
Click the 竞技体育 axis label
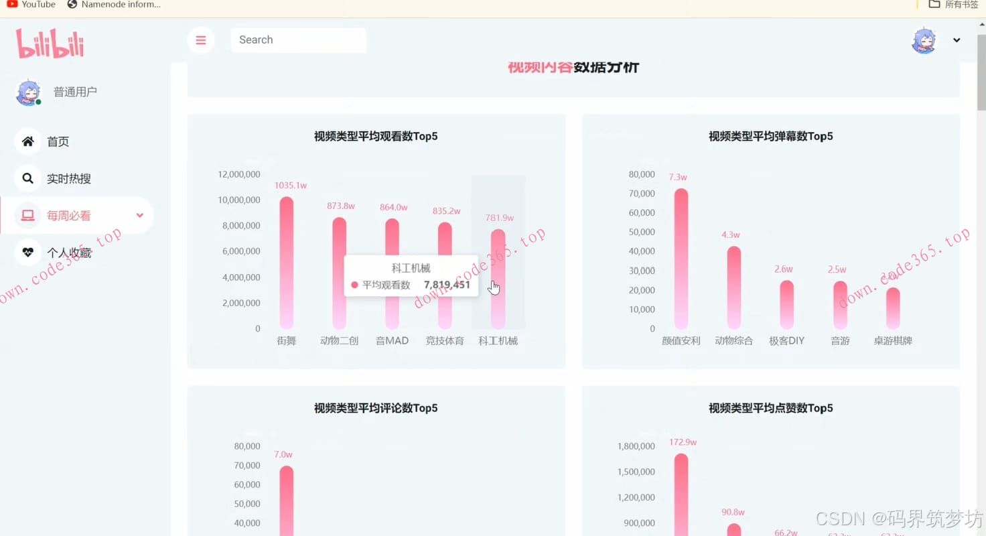(445, 340)
